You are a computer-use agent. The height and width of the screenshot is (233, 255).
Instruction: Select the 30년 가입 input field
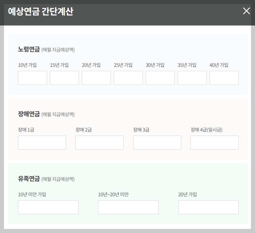[160, 78]
